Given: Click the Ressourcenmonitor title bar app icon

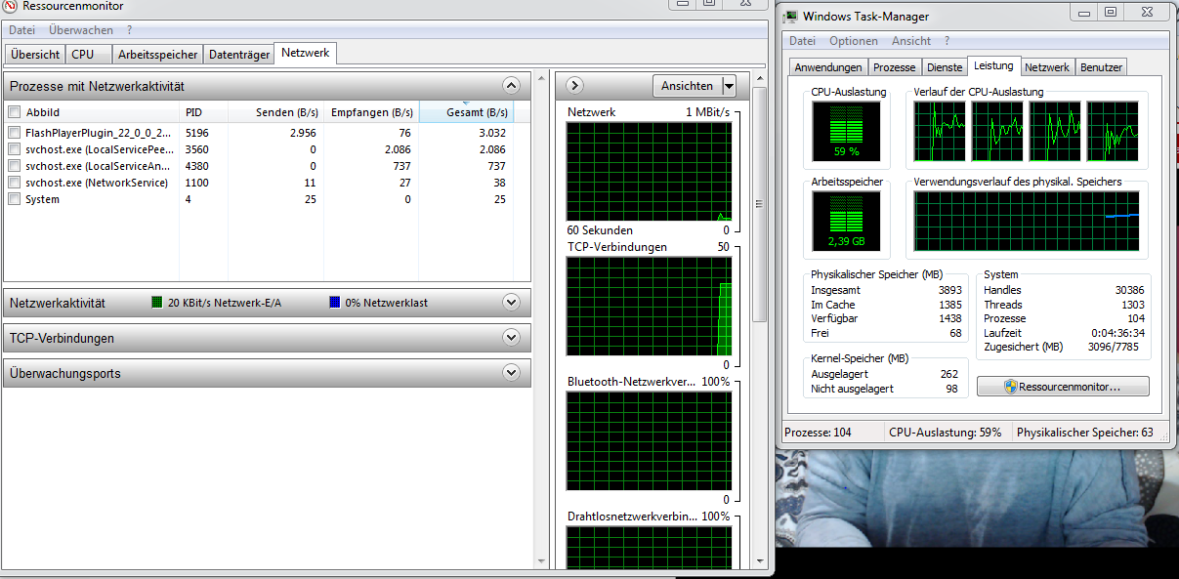Looking at the screenshot, I should pyautogui.click(x=10, y=5).
